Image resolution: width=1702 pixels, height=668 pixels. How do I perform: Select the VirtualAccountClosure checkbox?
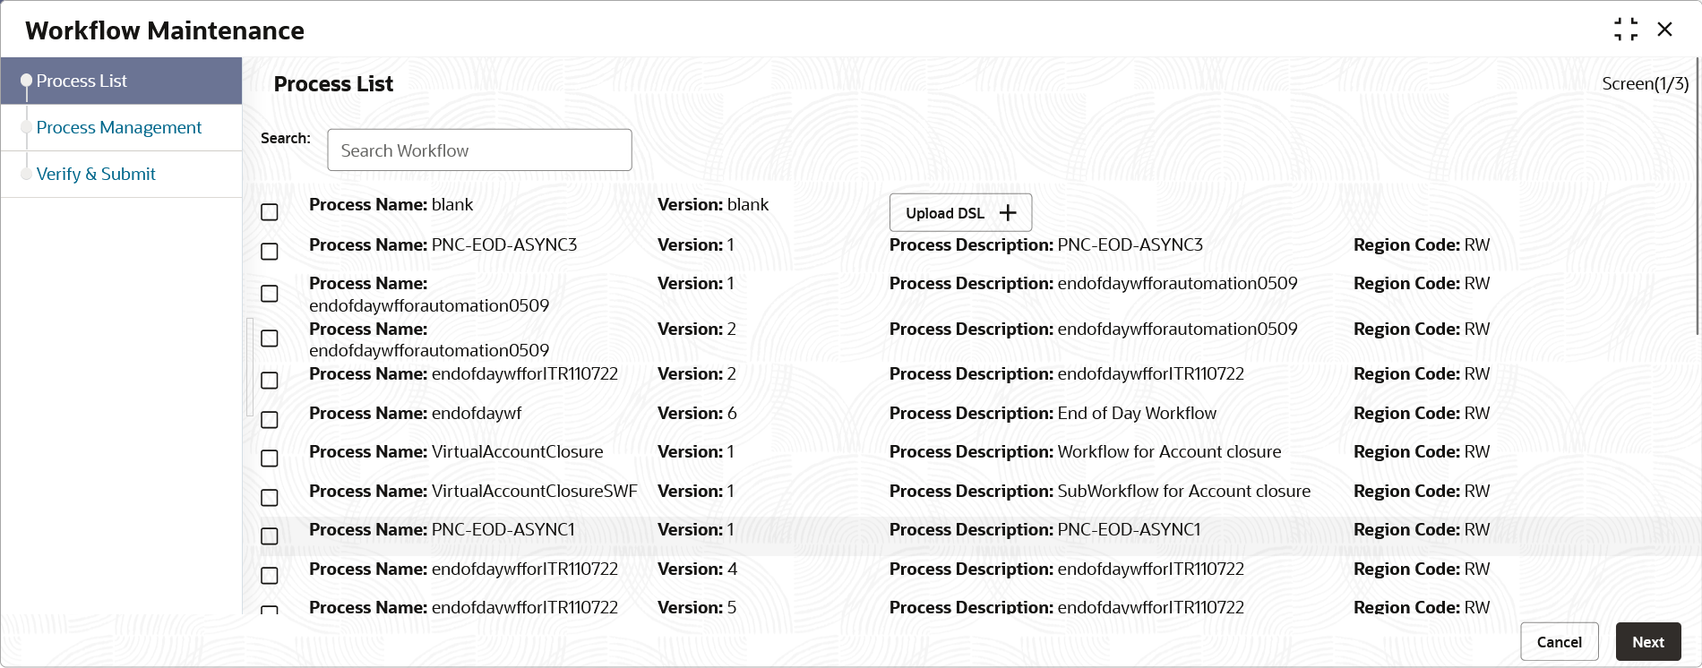point(270,458)
